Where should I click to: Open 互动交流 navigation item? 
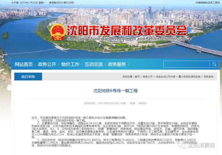click(x=94, y=64)
